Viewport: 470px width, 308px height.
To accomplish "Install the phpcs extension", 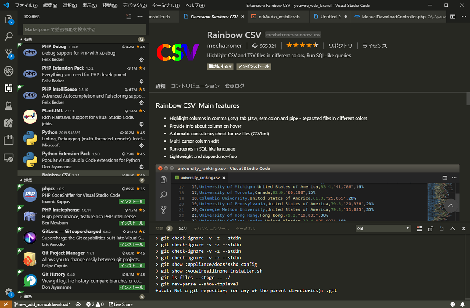I will click(x=132, y=202).
